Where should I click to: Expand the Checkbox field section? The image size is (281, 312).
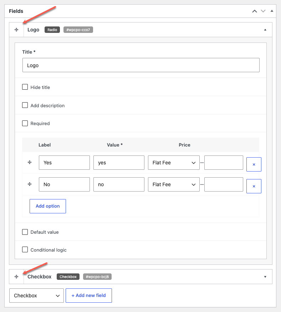coord(265,277)
